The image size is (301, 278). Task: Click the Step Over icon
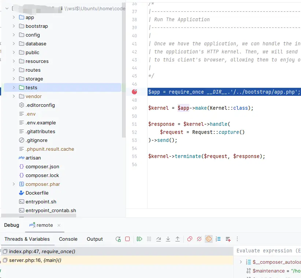coord(159,239)
